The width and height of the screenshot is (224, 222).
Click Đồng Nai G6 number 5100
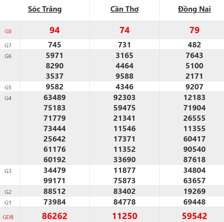194,66
